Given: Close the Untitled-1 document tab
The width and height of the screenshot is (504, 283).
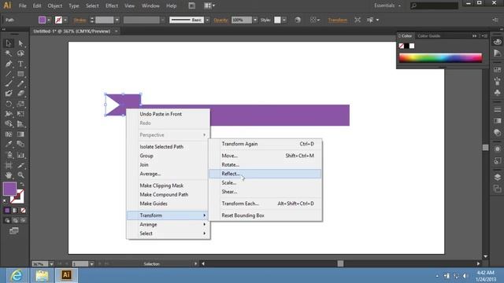Looking at the screenshot, I should (x=117, y=31).
